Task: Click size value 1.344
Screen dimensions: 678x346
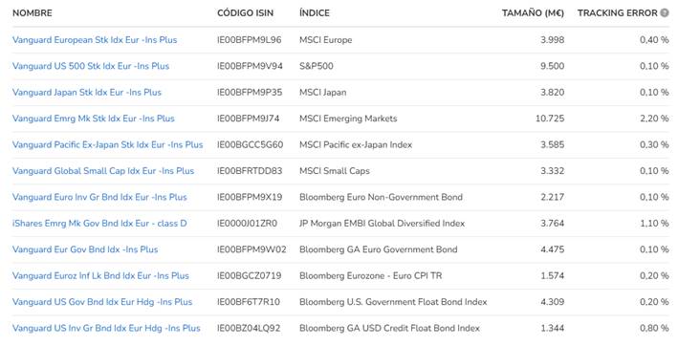Action: point(552,328)
